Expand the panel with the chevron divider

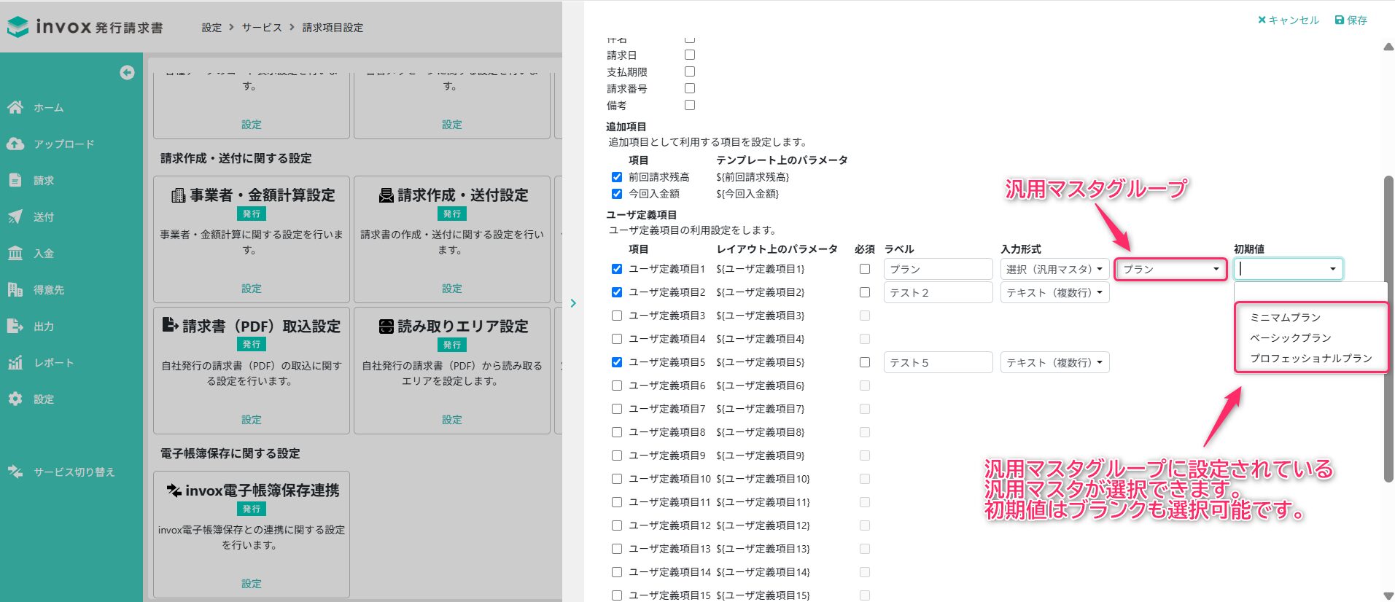[573, 303]
